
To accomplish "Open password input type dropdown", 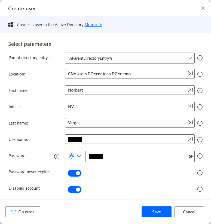I will (75, 156).
